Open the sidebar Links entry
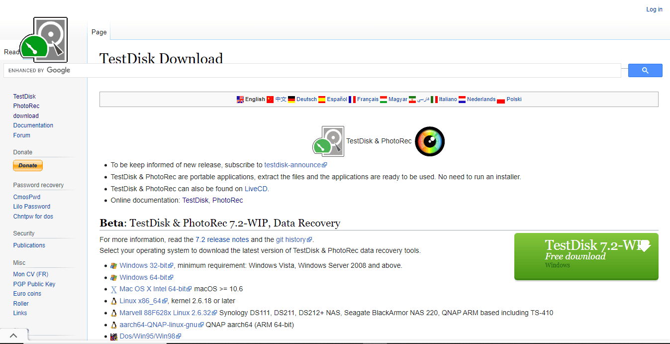The image size is (670, 344). [20, 313]
